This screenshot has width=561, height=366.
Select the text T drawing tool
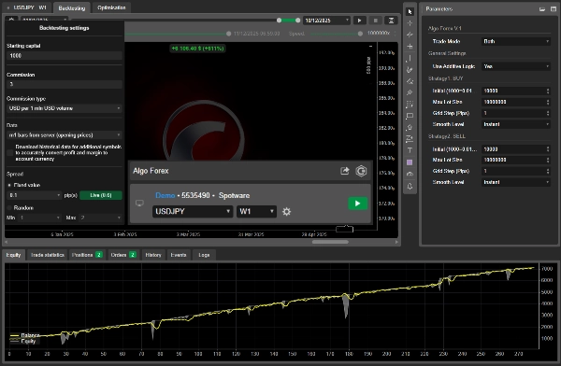pos(410,150)
